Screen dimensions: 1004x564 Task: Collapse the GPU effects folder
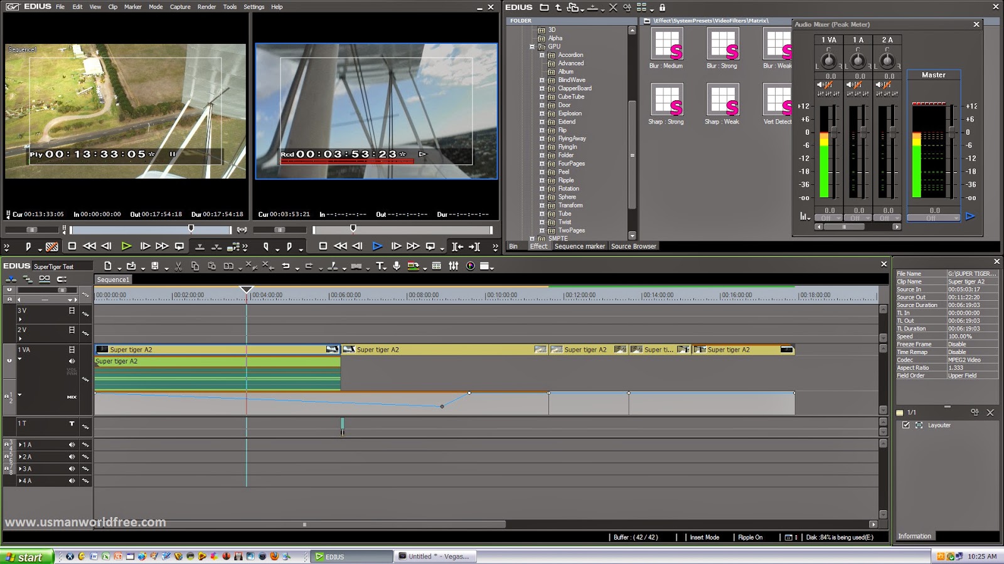pos(532,46)
